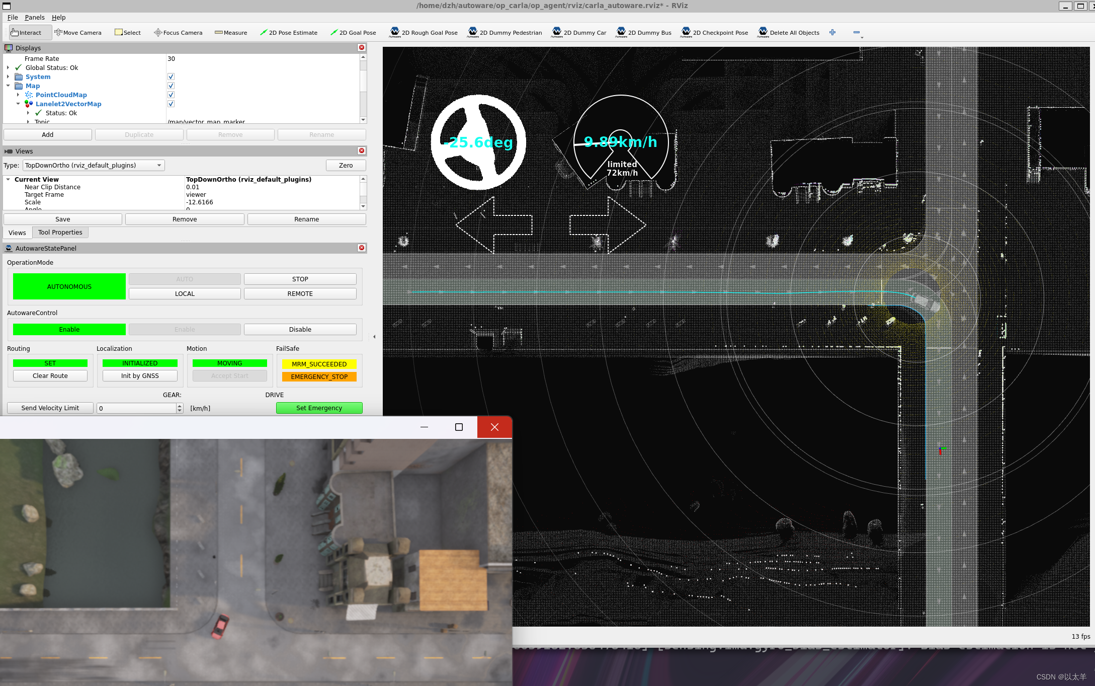This screenshot has width=1095, height=686.
Task: Select the Measure tool
Action: pos(231,33)
